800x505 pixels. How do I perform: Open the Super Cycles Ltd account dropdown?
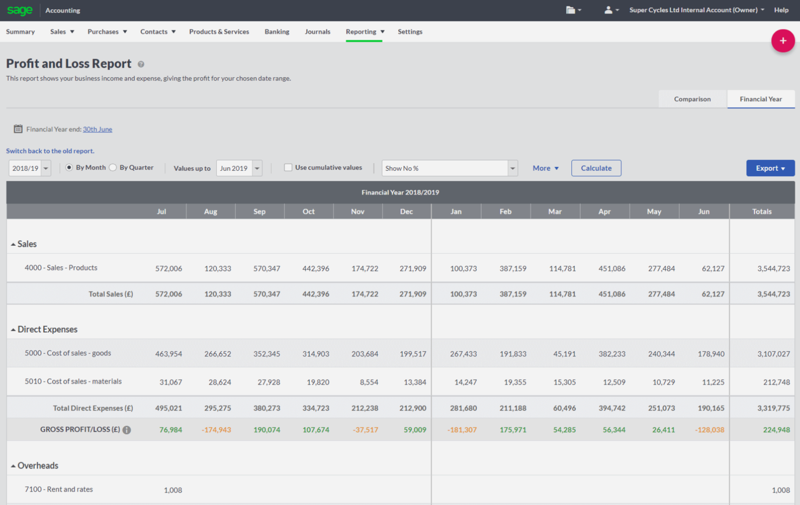pos(697,10)
